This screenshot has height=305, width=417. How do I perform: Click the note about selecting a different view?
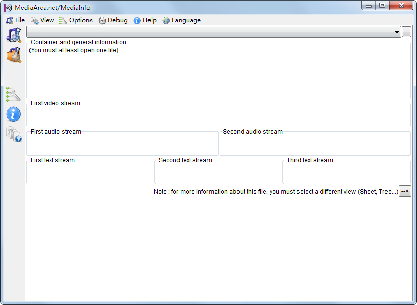276,192
